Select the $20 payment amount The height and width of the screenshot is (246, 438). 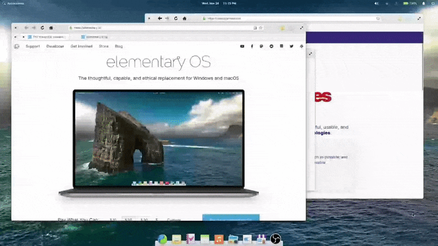(129, 220)
